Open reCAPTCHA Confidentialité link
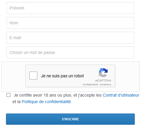Viewport: 147px width, 128px height. click(x=90, y=84)
